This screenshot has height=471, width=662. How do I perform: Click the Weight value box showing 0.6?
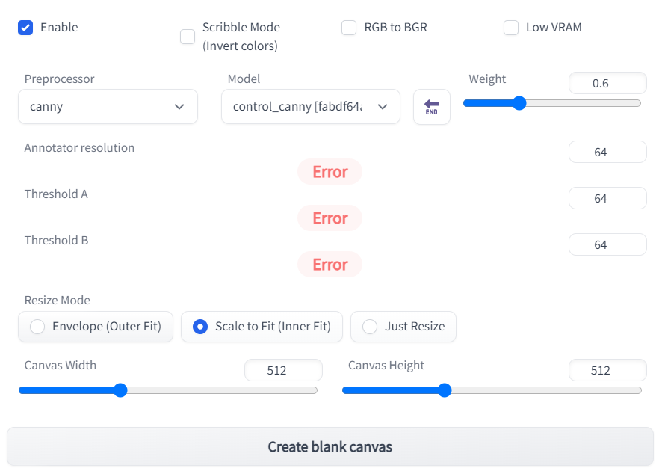(607, 83)
